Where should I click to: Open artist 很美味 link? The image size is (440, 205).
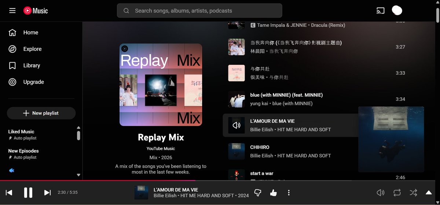pos(258,77)
